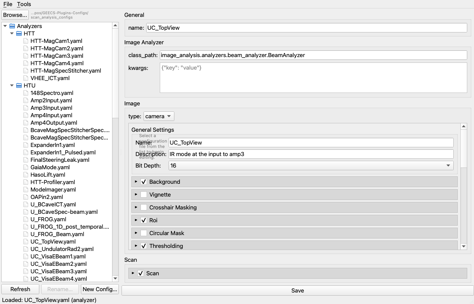Click the file icon beside HTT-MagCam1.yaml
Screen dimensions: 474x304
coord(26,41)
